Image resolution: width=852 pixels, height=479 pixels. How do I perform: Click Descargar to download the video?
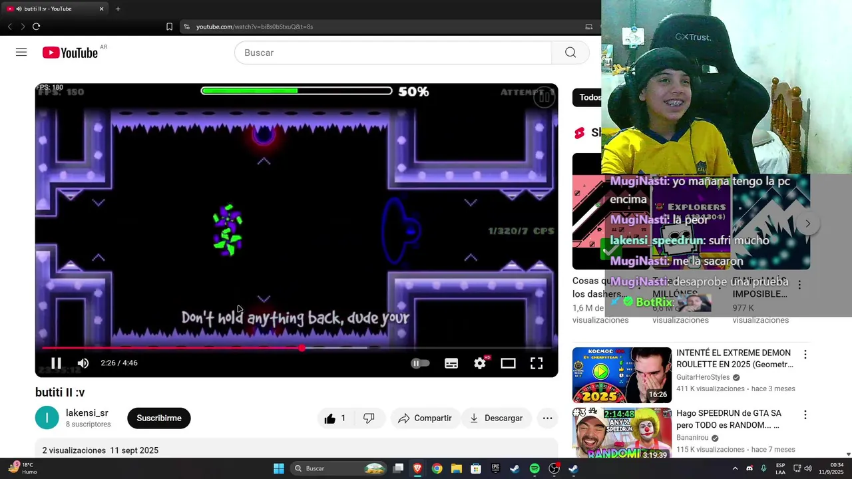click(496, 418)
